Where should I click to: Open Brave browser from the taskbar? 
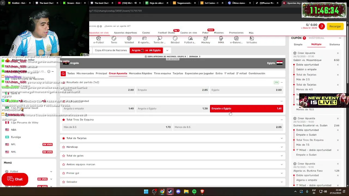pos(202,192)
